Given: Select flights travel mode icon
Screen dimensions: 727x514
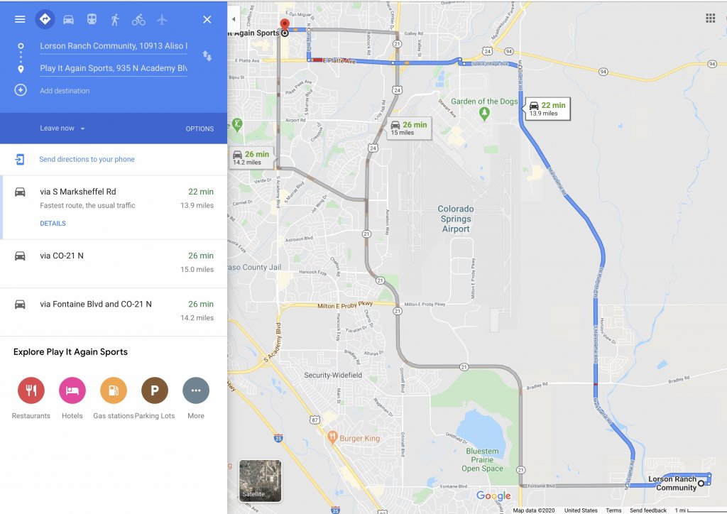Looking at the screenshot, I should [162, 19].
